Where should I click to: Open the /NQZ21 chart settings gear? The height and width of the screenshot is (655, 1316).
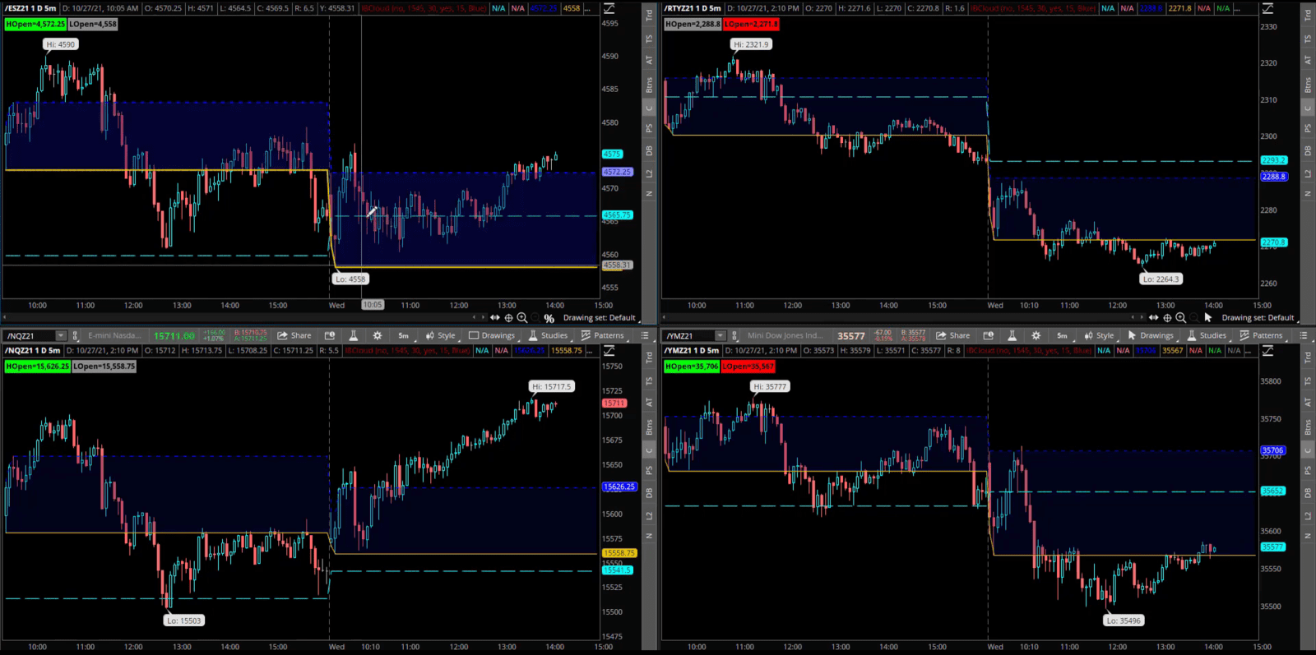click(378, 335)
